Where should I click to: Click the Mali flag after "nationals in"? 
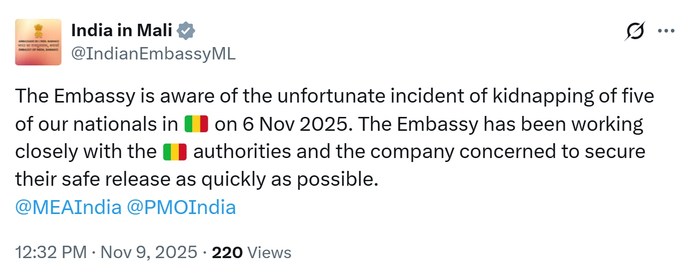tap(196, 124)
